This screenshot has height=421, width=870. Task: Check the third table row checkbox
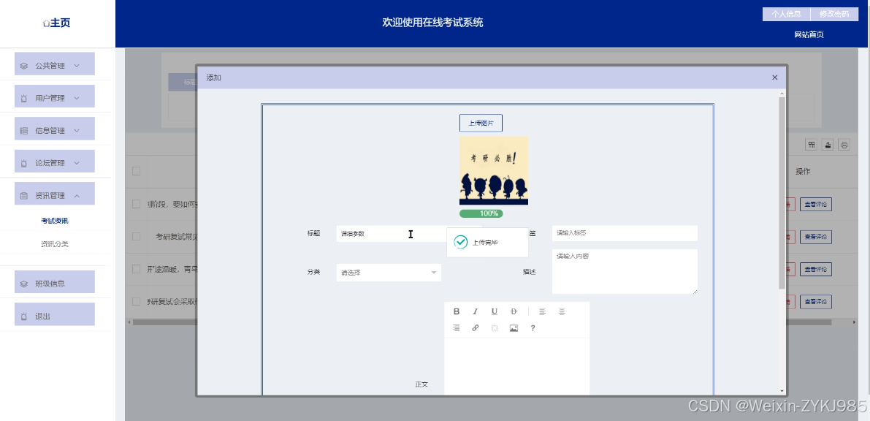click(x=137, y=269)
